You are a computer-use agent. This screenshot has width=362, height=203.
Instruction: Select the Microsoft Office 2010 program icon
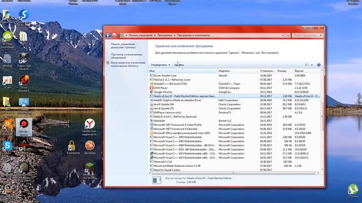tap(152, 133)
